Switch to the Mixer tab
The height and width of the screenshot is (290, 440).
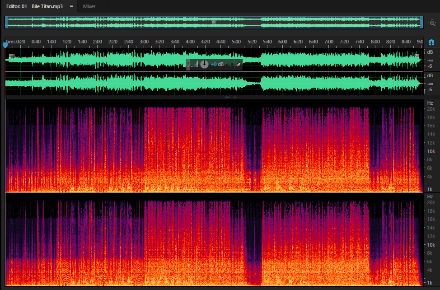[89, 6]
